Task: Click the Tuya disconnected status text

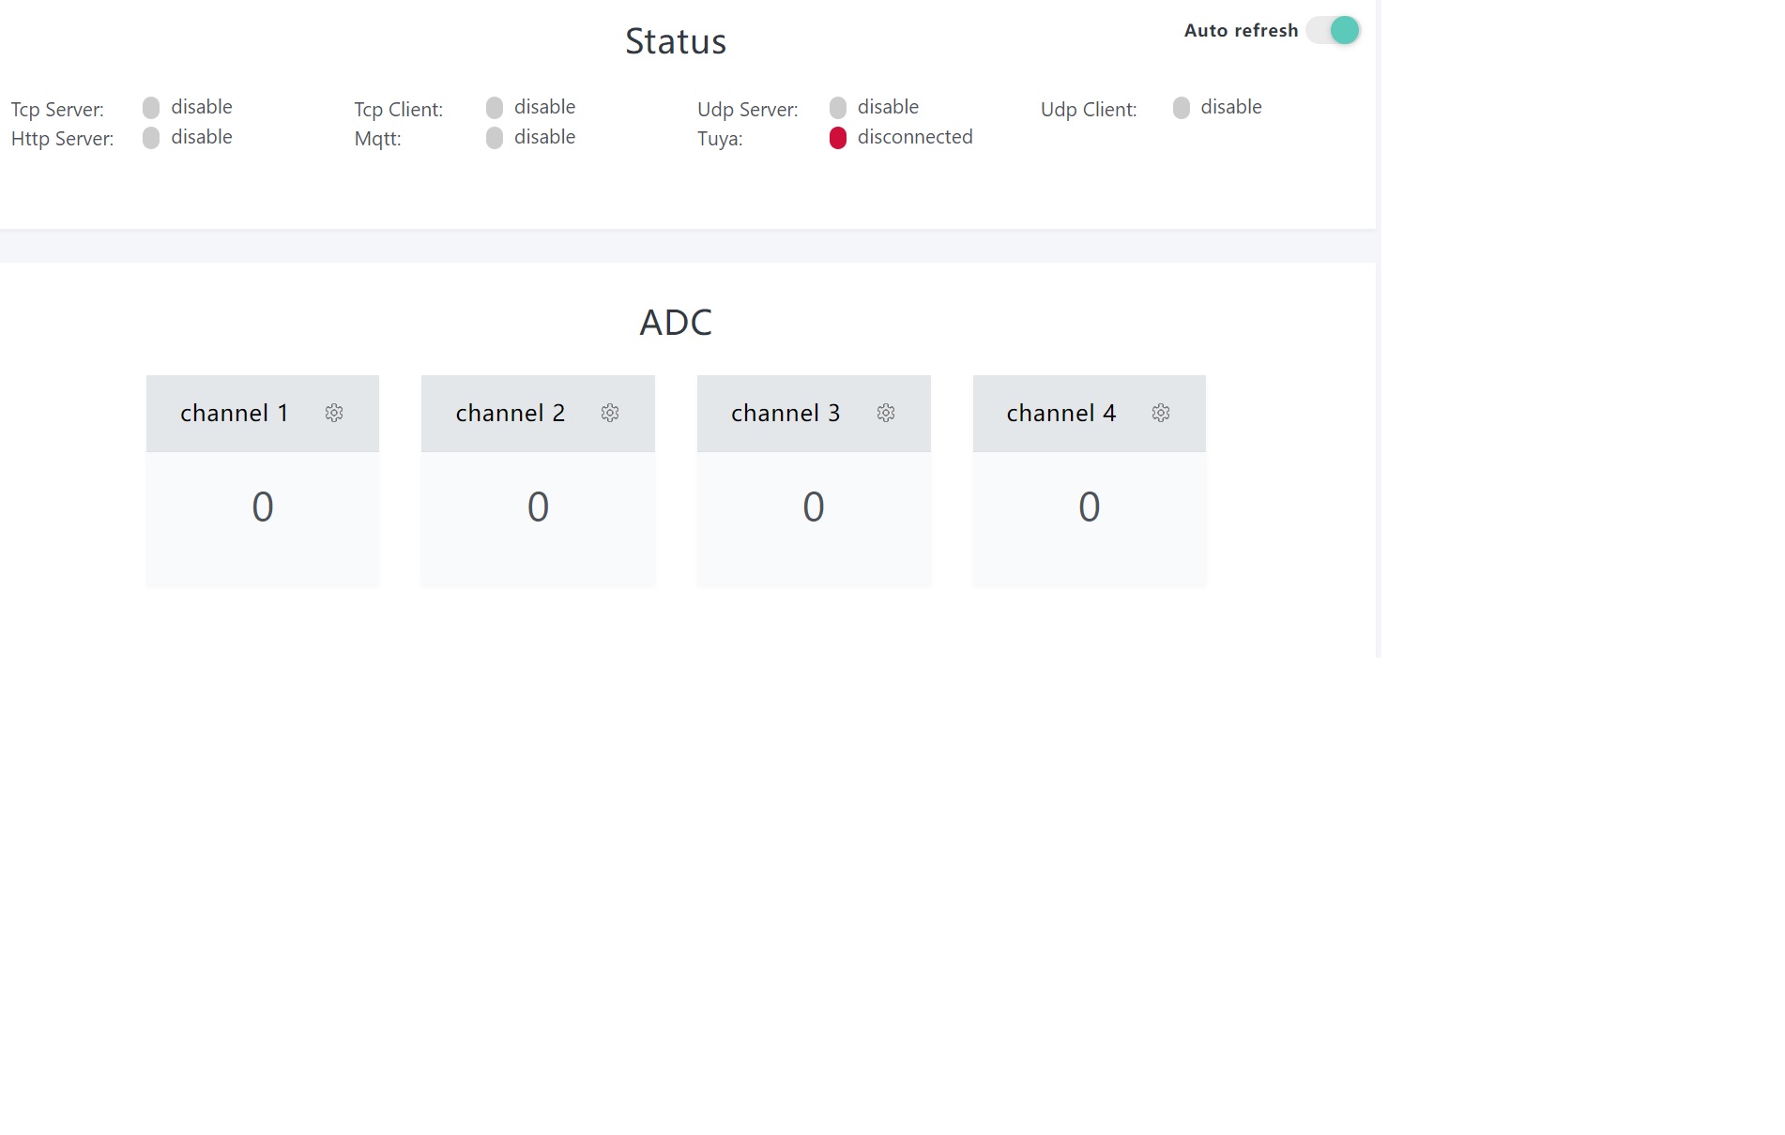Action: click(x=915, y=137)
